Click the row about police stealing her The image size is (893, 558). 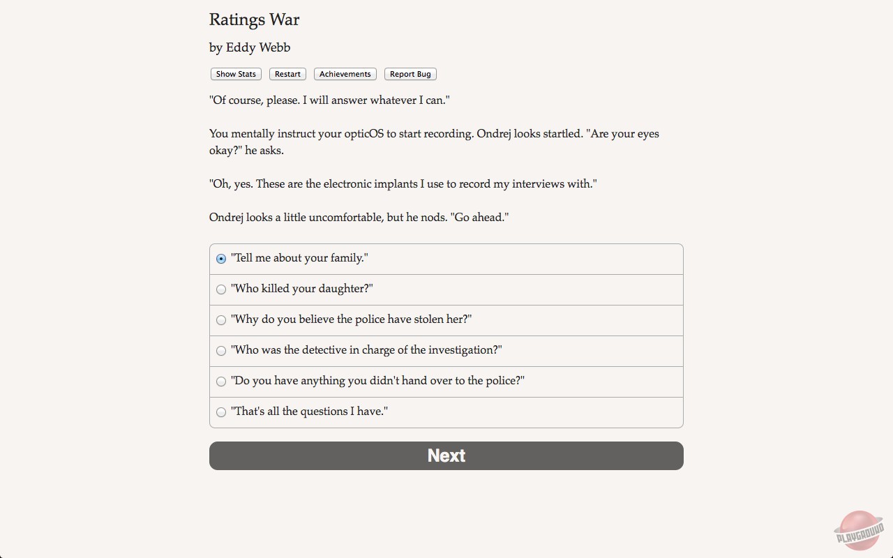click(446, 319)
